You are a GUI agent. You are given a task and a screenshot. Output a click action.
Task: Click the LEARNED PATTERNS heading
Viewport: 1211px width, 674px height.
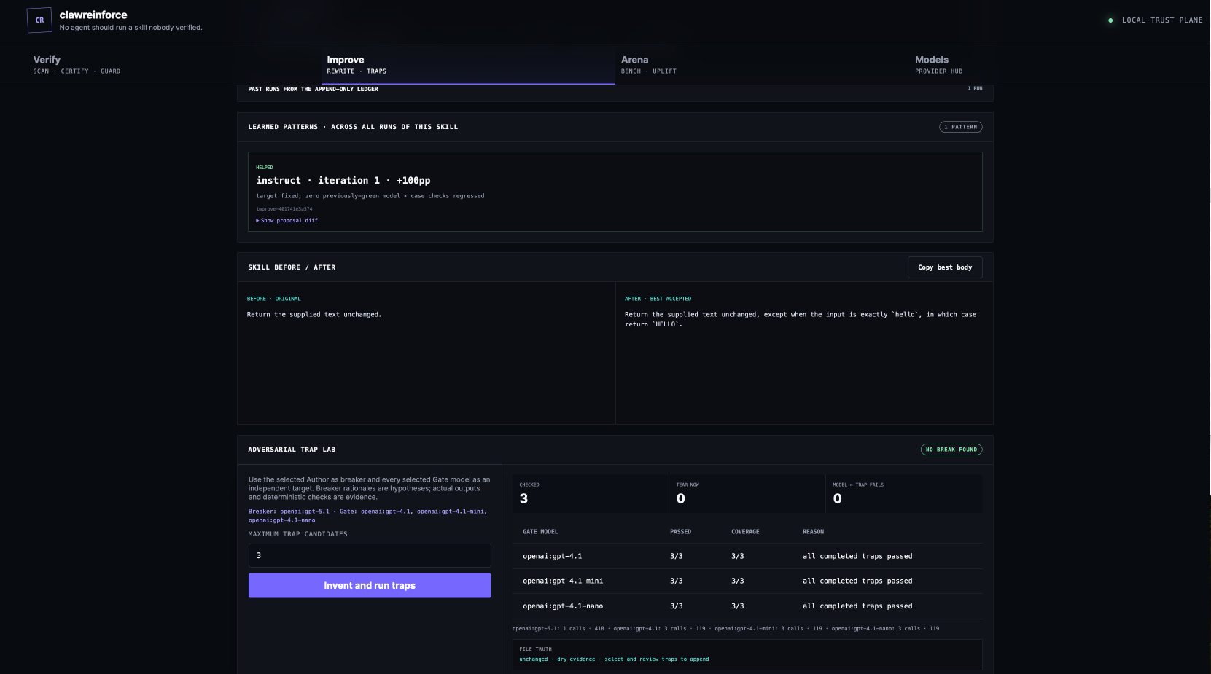click(353, 127)
